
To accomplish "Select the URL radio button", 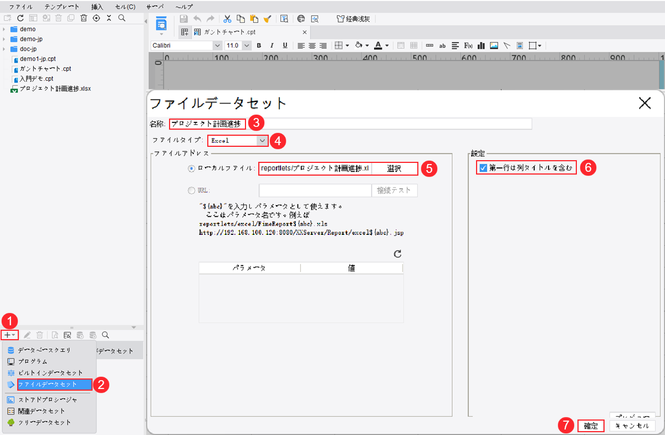I will 192,191.
